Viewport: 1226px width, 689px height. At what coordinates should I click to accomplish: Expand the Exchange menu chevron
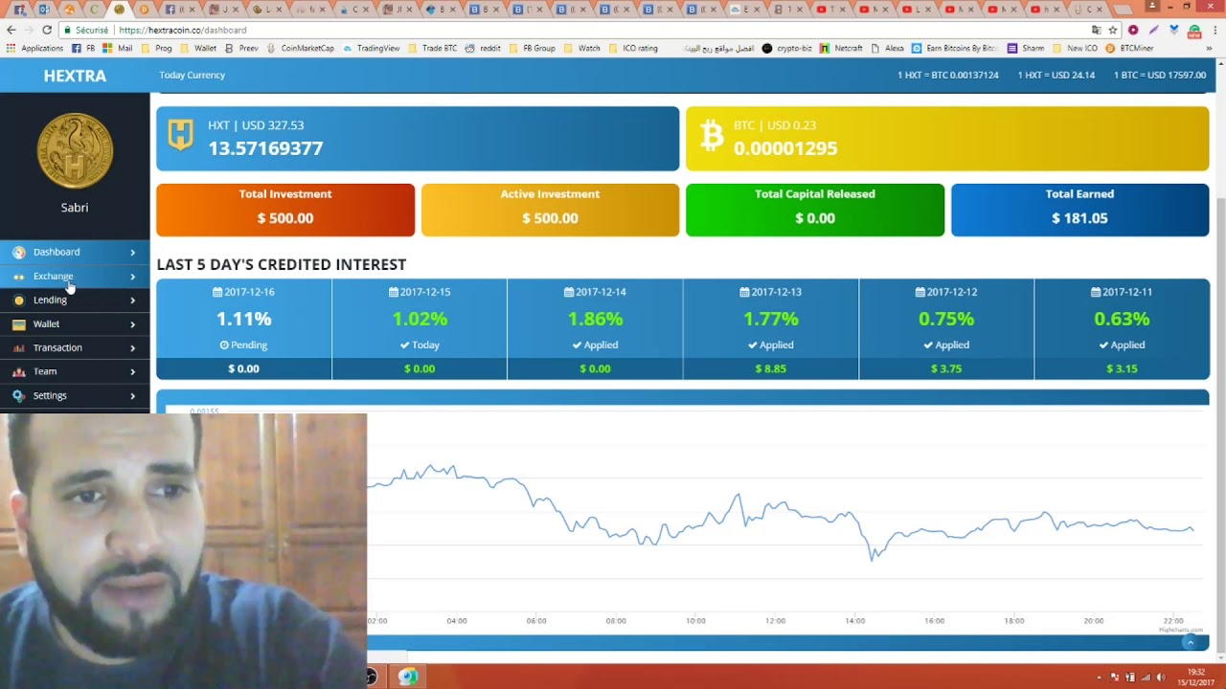click(132, 277)
